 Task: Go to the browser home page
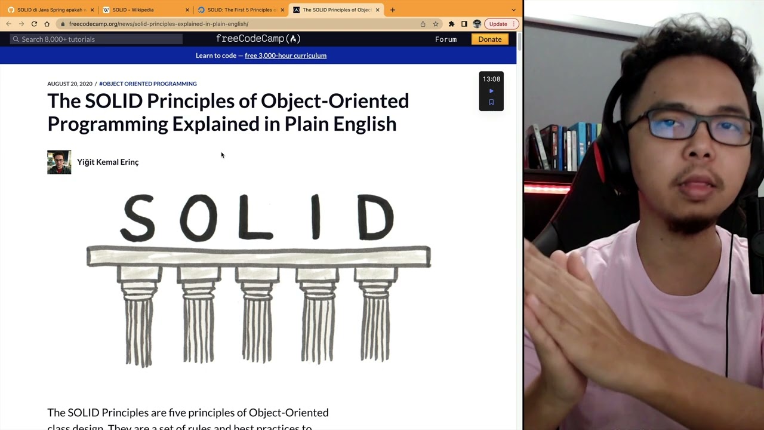point(47,24)
